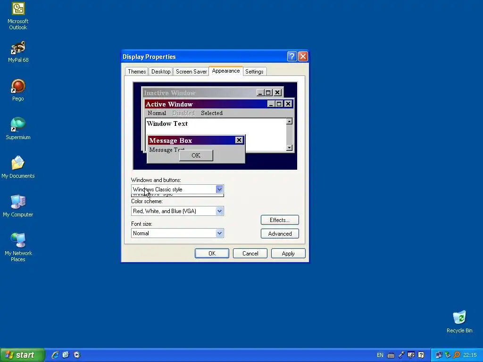Select the My Documents desktop icon
Image resolution: width=483 pixels, height=362 pixels.
(x=18, y=167)
